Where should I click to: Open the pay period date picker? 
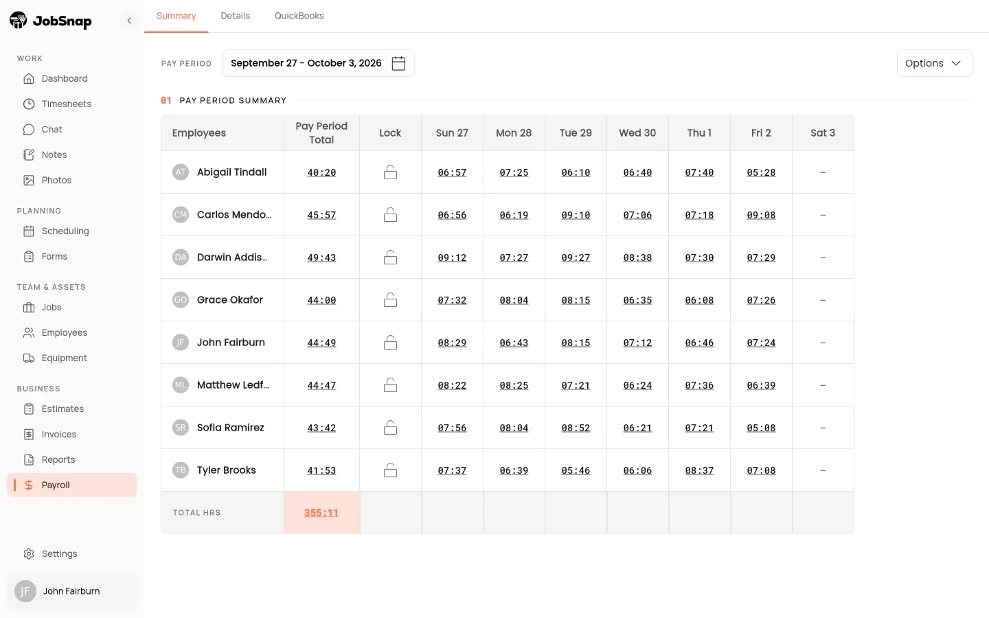click(x=319, y=63)
